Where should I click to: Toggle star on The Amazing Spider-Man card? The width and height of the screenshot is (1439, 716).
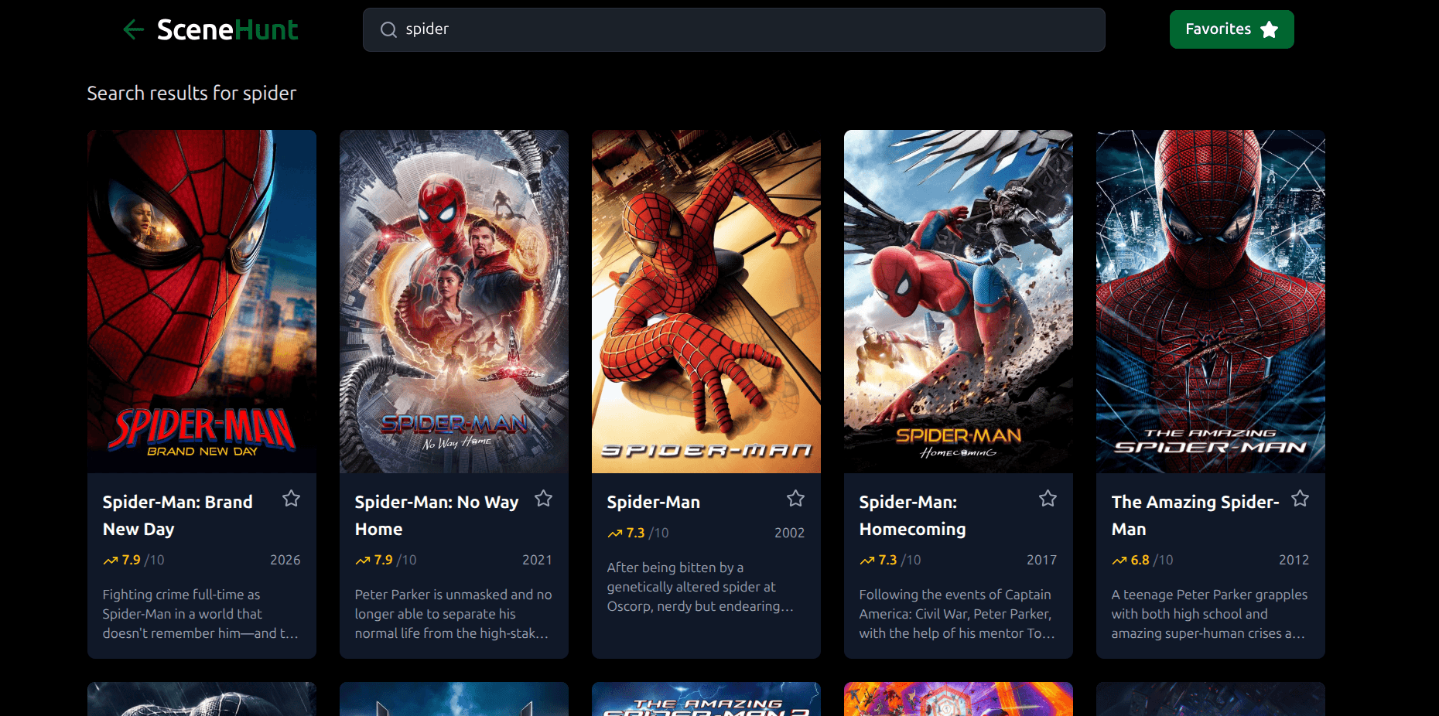tap(1300, 499)
